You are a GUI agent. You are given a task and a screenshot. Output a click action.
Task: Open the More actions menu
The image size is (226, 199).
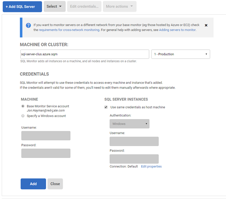[119, 6]
